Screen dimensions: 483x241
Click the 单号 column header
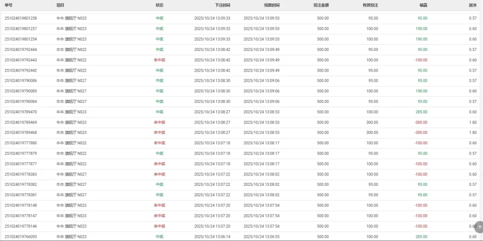(8, 5)
